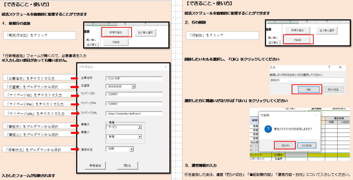Close the 入力 dialog with its X

(340, 67)
